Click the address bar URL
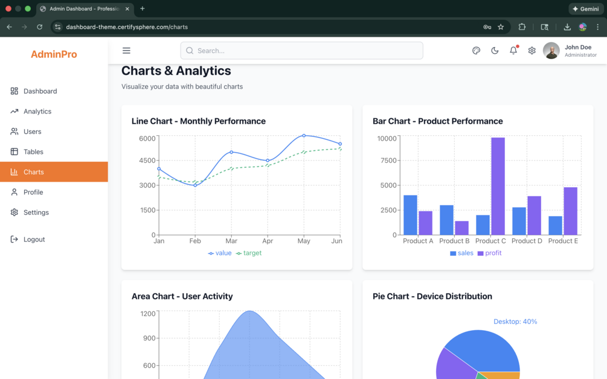 (x=127, y=27)
